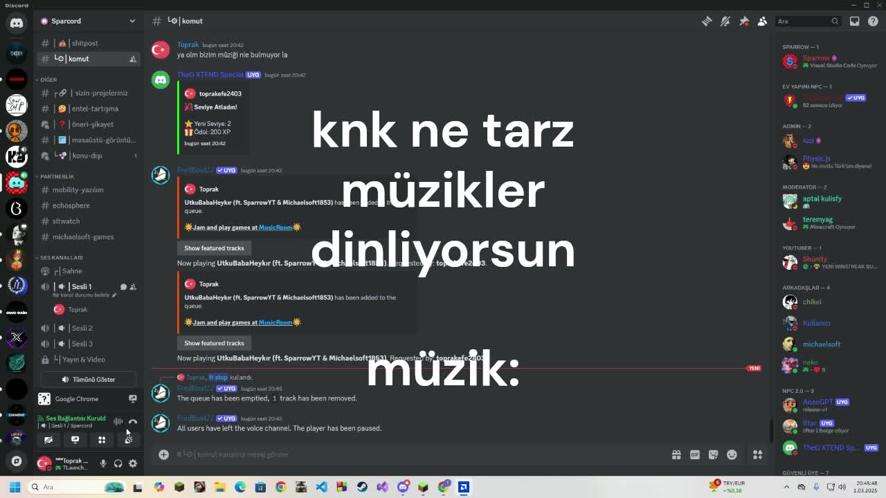
Task: Toggle the member list visibility
Action: (762, 21)
